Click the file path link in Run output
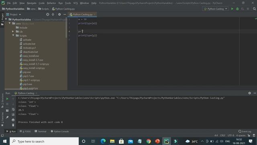This screenshot has width=257, height=145. [170, 98]
